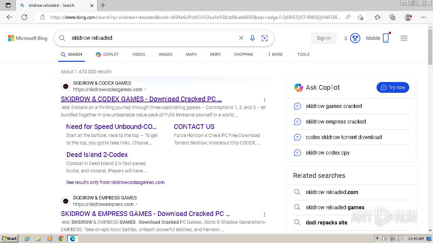This screenshot has height=243, width=433.
Task: Clear the search box with X
Action: point(241,38)
